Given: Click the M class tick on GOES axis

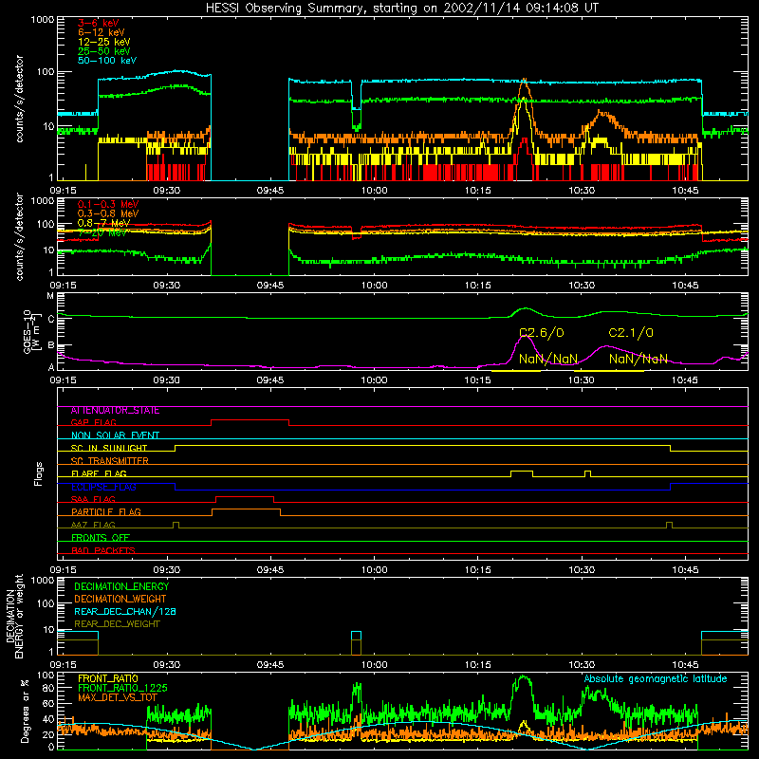Looking at the screenshot, I should coord(50,296).
